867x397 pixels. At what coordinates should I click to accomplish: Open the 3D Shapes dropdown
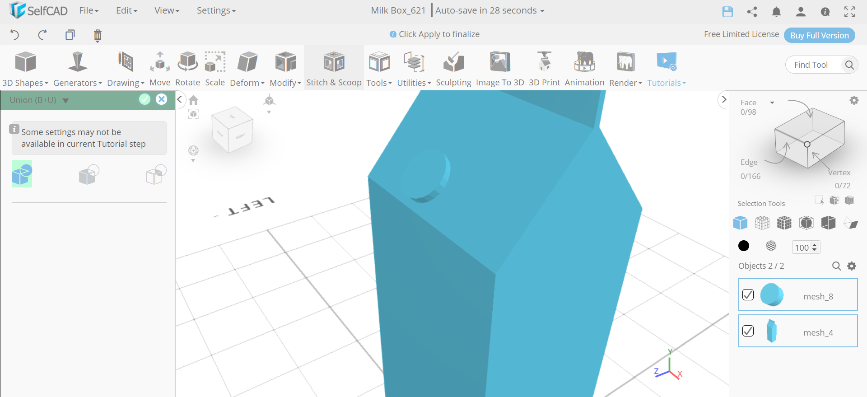pos(25,69)
